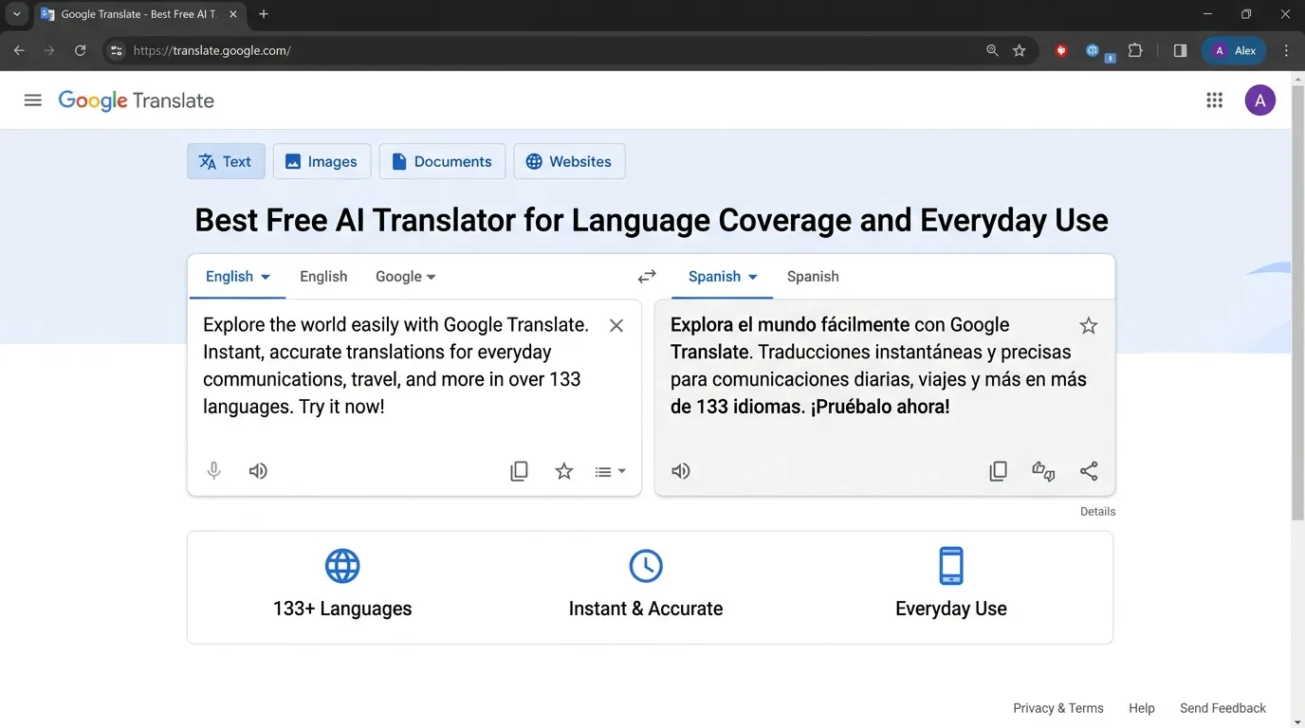Viewport: 1305px width, 728px height.
Task: Select the plain Spanish target tab
Action: pos(813,277)
